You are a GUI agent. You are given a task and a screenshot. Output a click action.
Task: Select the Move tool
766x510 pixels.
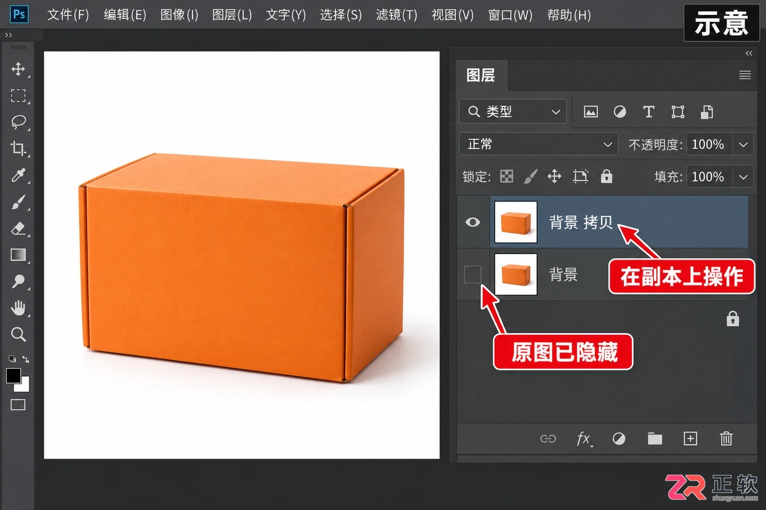coord(18,69)
